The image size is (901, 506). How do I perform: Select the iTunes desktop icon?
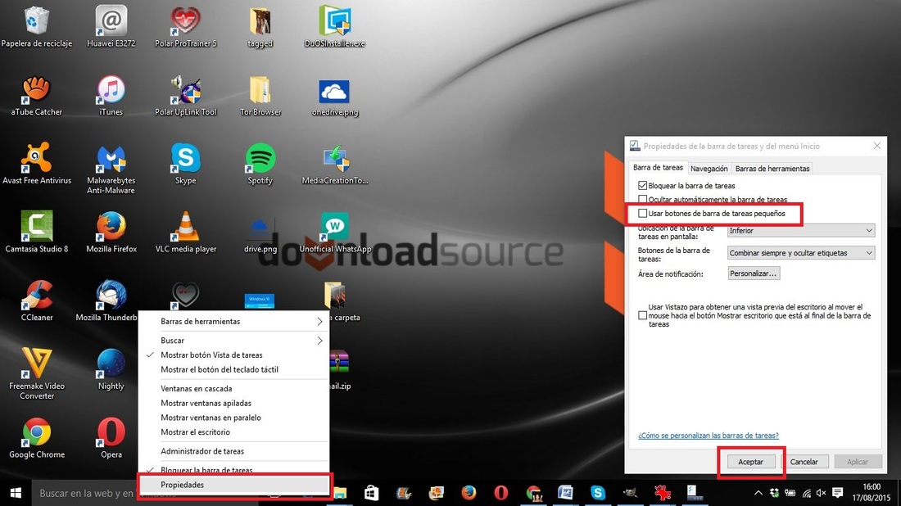click(111, 95)
